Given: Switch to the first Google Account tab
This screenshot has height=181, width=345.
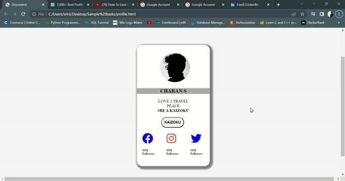Looking at the screenshot, I should point(160,5).
